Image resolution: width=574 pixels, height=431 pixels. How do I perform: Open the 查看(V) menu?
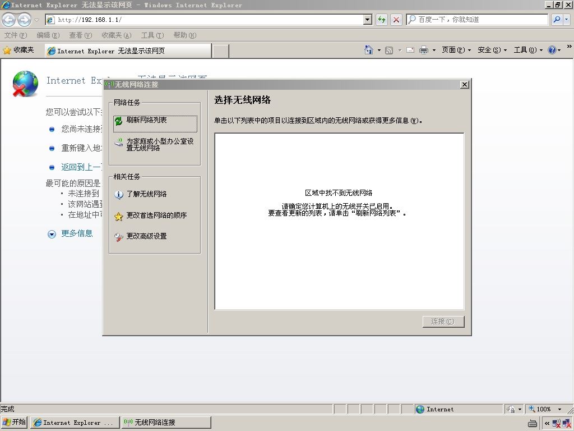[x=81, y=35]
